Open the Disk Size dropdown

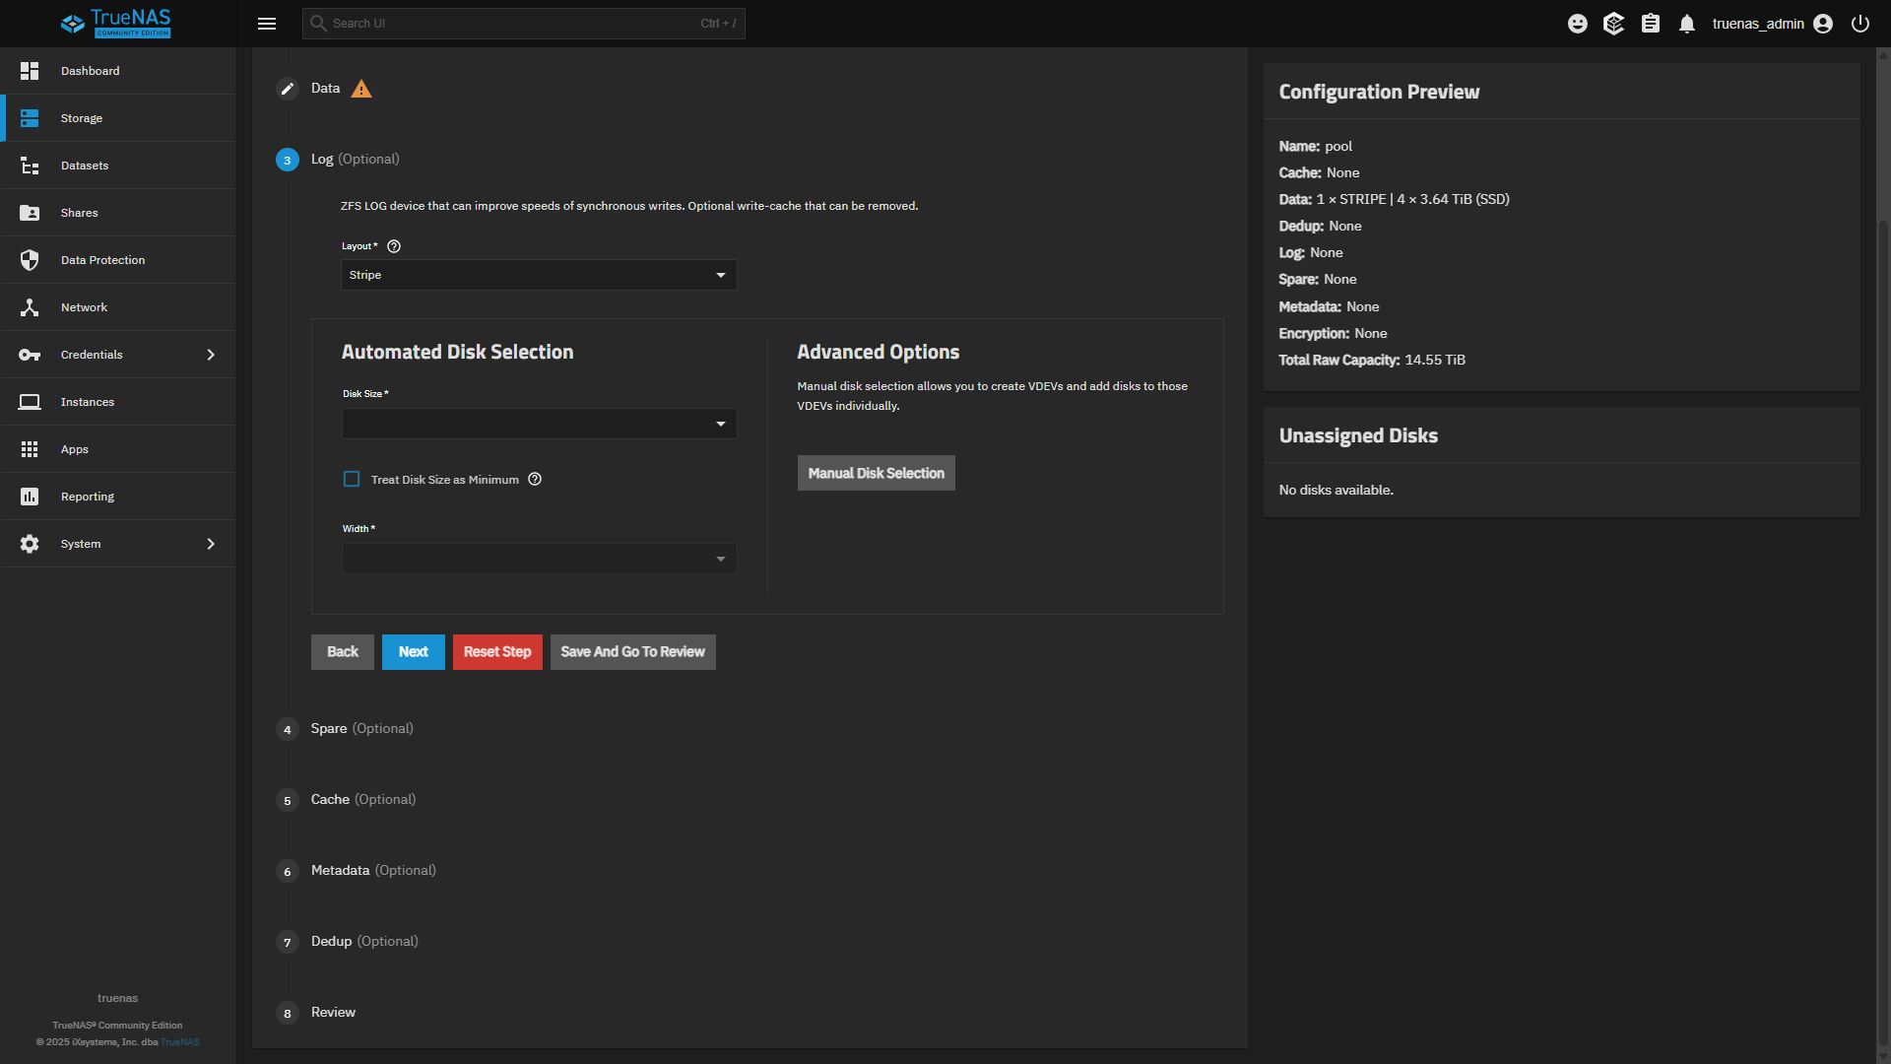pyautogui.click(x=539, y=424)
